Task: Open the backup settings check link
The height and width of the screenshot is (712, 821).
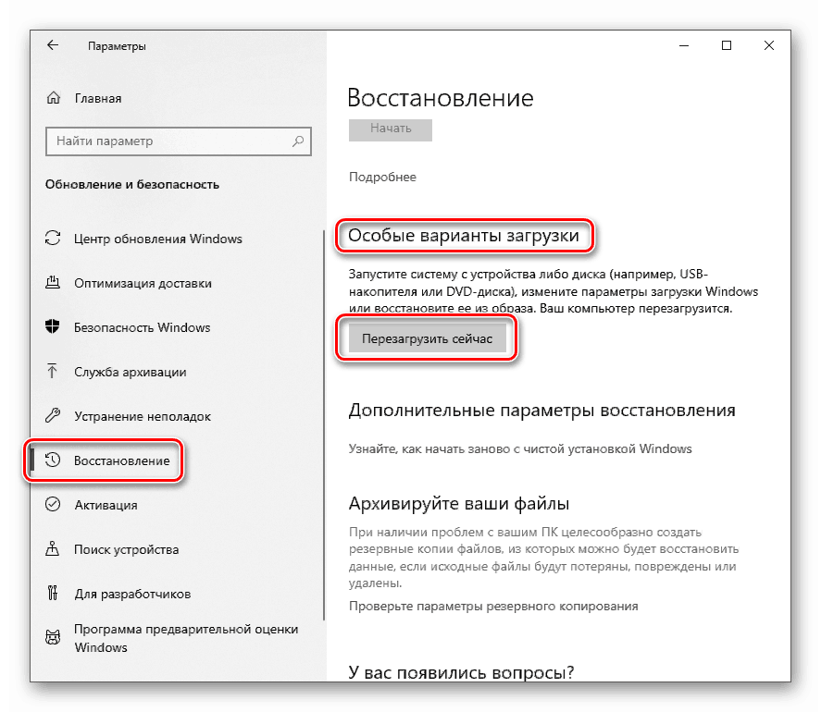Action: click(493, 607)
